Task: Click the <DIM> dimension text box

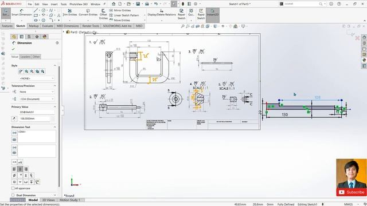Action: [x=37, y=136]
